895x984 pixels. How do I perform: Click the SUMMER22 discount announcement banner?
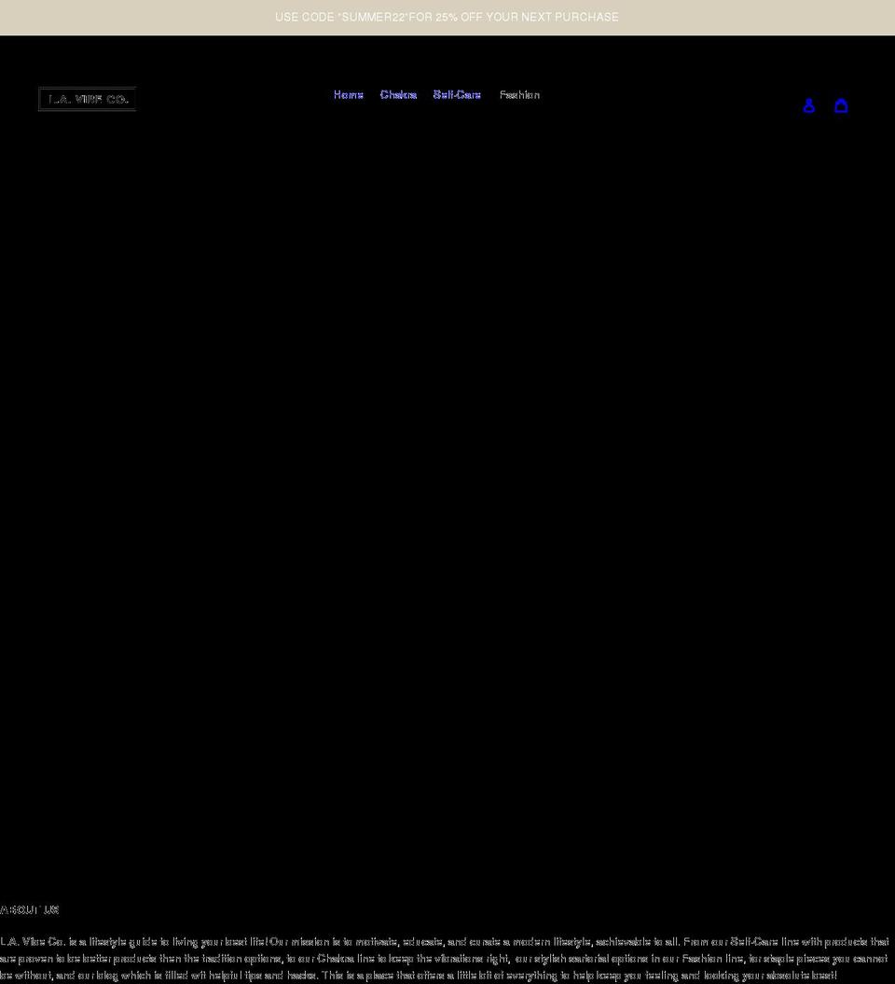tap(447, 17)
